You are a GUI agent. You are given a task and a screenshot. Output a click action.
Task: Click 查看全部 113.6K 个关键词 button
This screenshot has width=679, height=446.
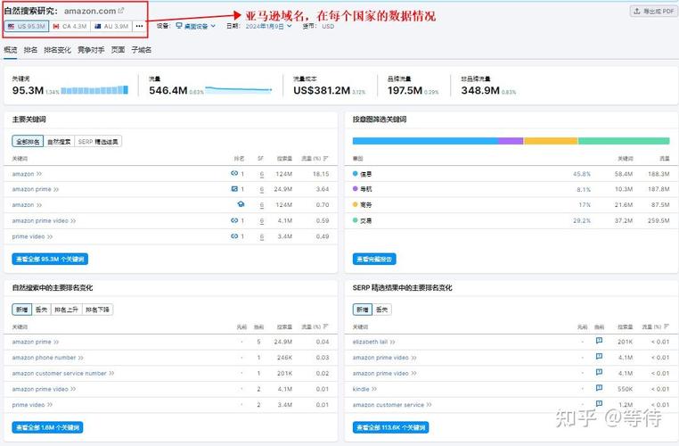390,427
